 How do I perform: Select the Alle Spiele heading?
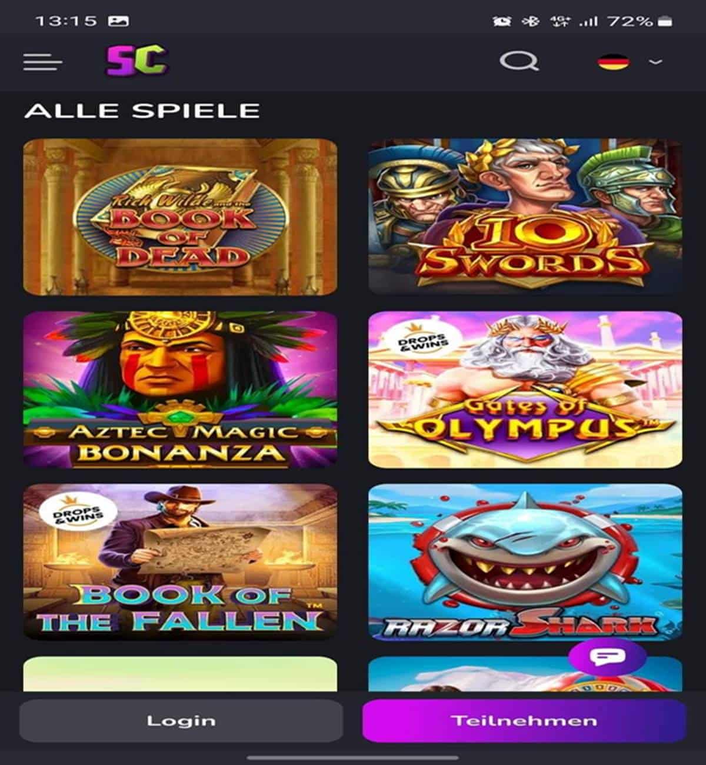[142, 111]
